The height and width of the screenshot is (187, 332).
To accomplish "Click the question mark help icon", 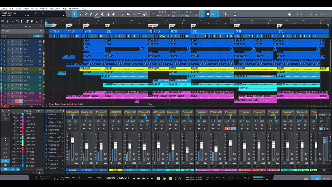I will [x=123, y=14].
